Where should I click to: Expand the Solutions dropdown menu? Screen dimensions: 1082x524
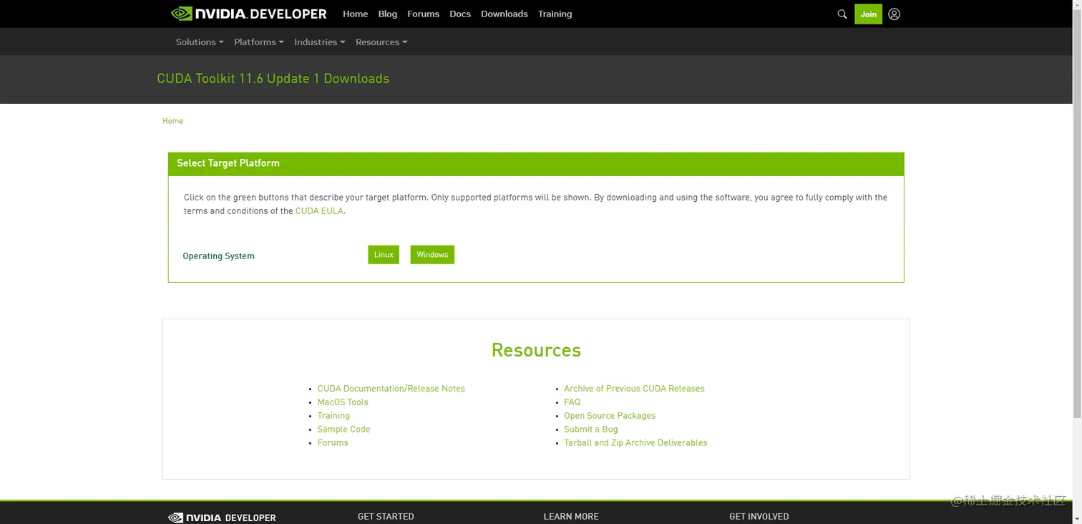(200, 42)
